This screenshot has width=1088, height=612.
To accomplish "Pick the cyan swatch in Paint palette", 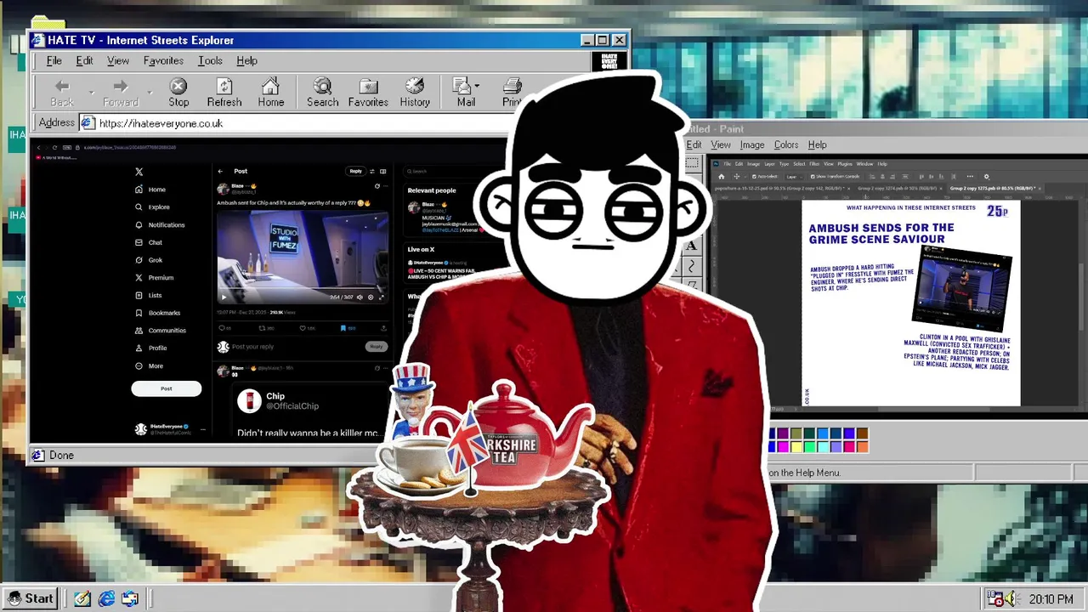I will 823,447.
